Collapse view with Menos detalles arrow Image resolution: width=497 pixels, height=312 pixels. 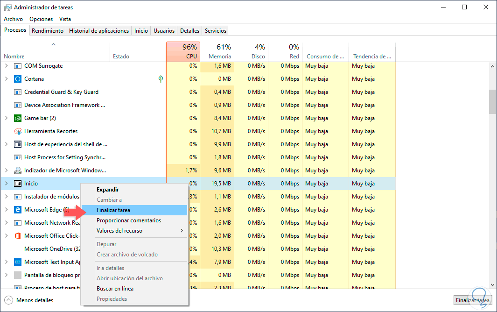[x=8, y=300]
